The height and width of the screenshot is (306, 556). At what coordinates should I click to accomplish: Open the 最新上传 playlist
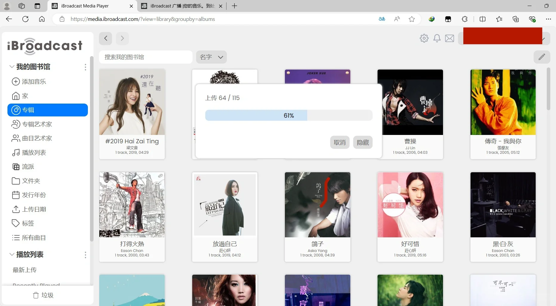tap(25, 270)
